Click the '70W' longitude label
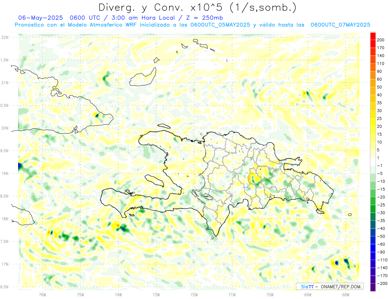 click(270, 294)
